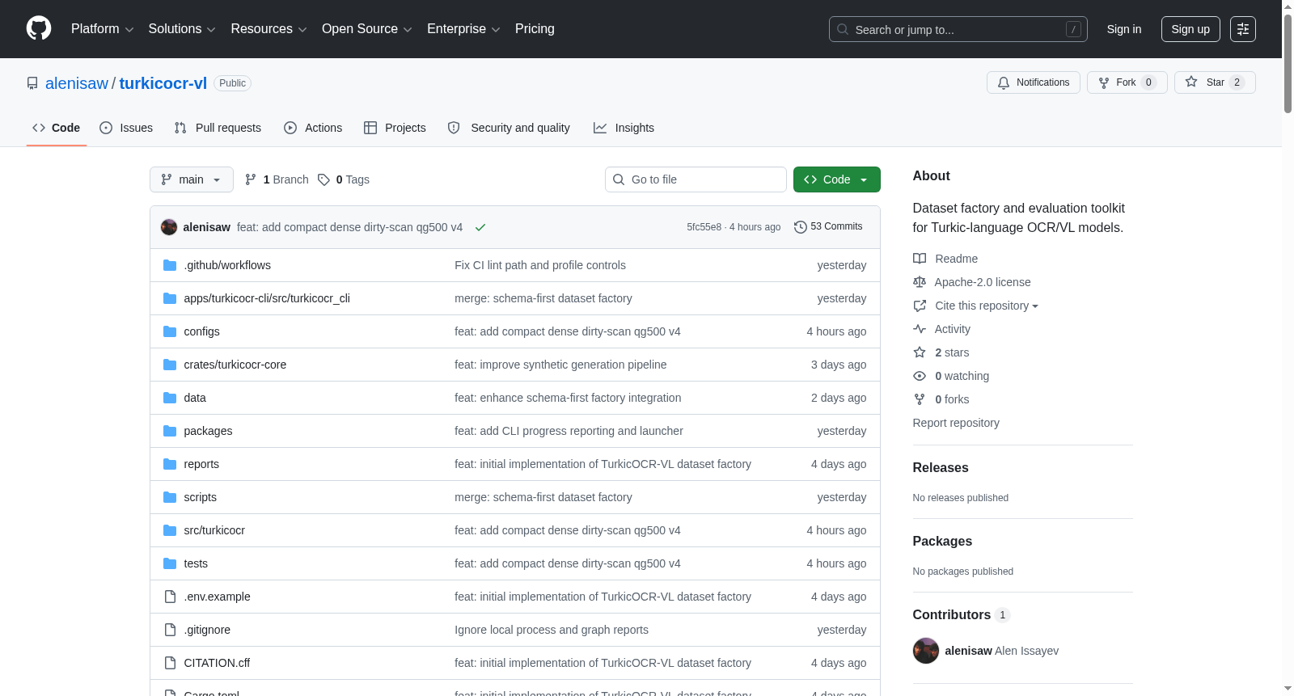Click the Activity pulse icon
Screen dimensions: 1294x696
(920, 329)
